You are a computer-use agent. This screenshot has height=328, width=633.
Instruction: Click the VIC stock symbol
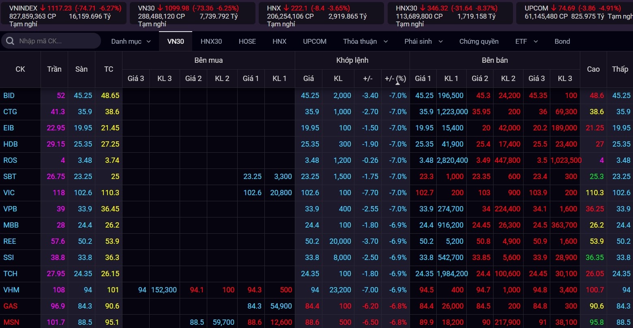[x=9, y=193]
